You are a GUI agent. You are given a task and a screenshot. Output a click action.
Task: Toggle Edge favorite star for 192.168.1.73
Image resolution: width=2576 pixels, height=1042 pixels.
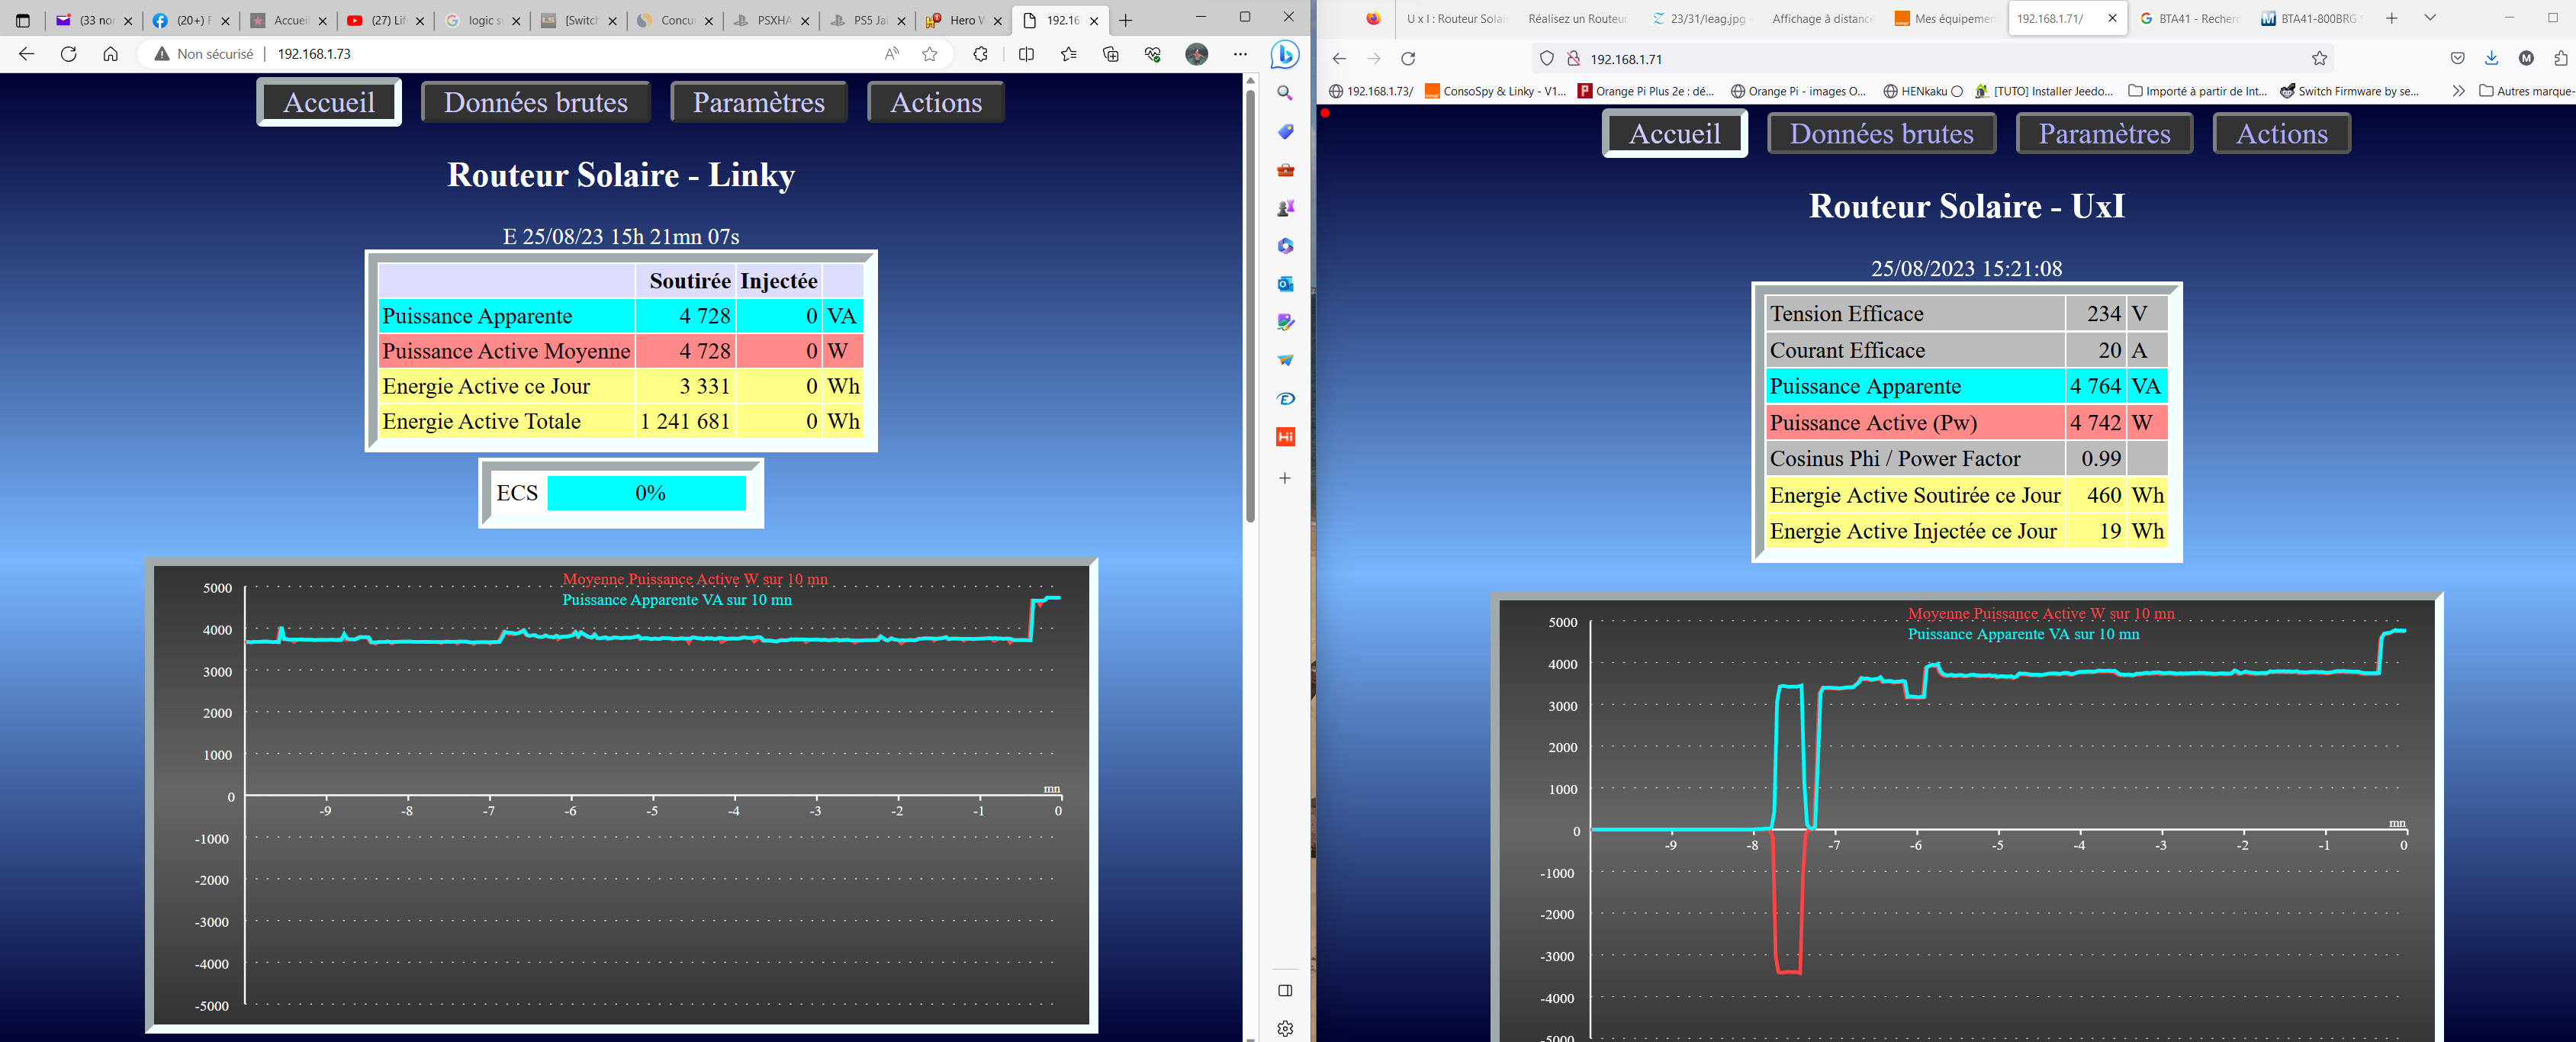click(x=930, y=54)
